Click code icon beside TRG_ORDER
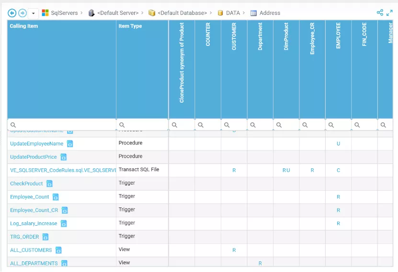This screenshot has width=398, height=272. click(x=45, y=237)
